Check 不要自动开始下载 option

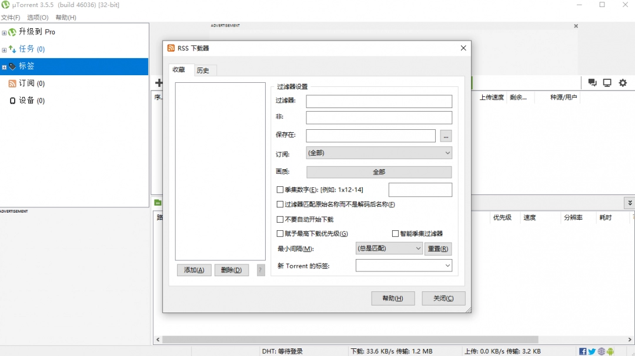[x=280, y=219]
